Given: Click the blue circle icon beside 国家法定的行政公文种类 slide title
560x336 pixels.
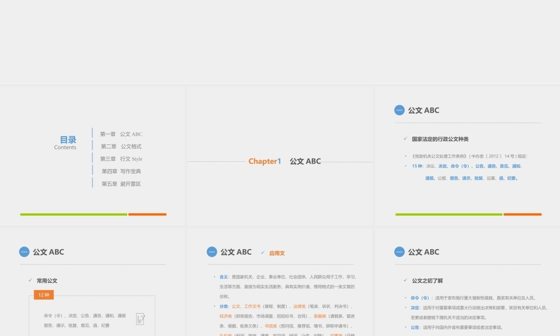Looking at the screenshot, I should tap(399, 110).
